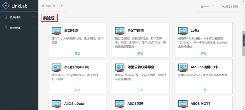Click the AliOS MQTT card title
The height and width of the screenshot is (110, 245).
pyautogui.click(x=201, y=104)
